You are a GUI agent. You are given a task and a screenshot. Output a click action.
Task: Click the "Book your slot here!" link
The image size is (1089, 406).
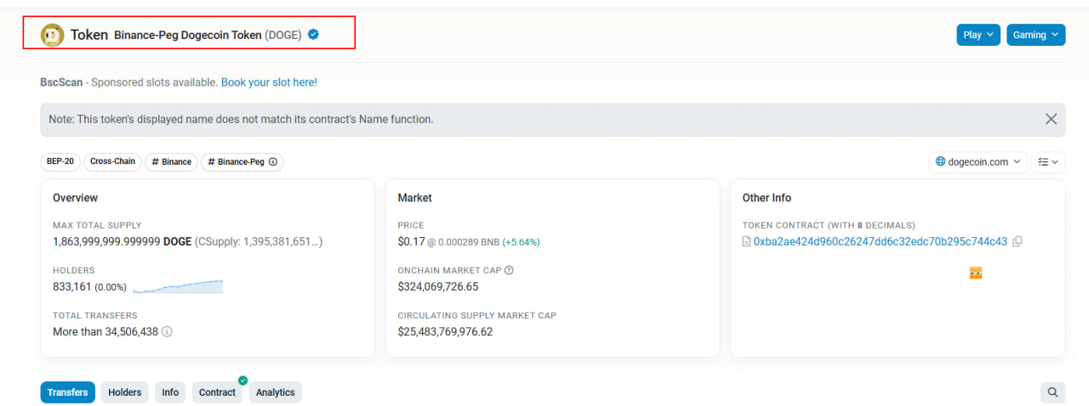click(x=269, y=82)
